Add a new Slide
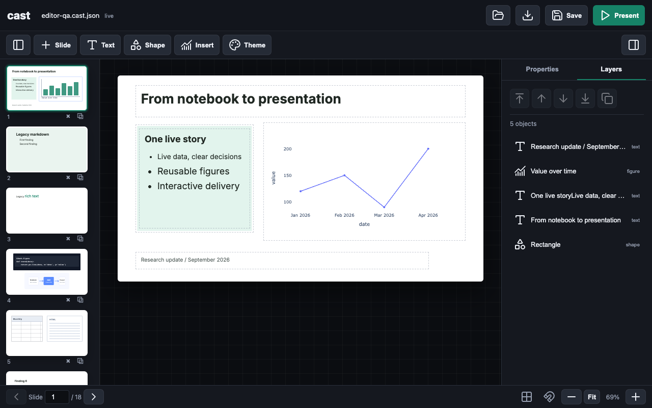This screenshot has height=408, width=652. click(56, 45)
